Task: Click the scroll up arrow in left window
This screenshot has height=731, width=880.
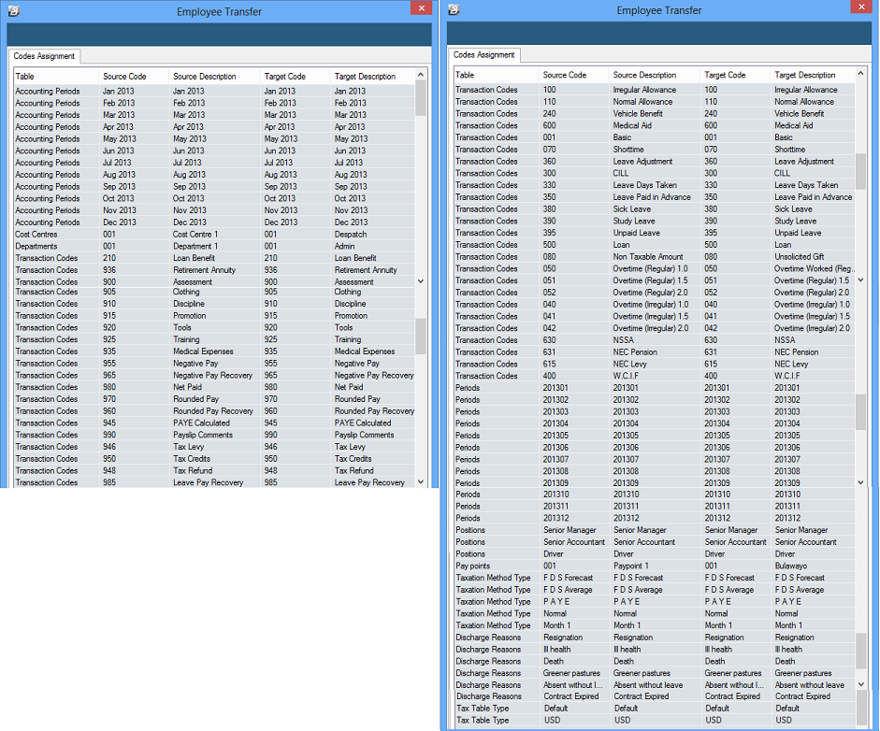Action: [421, 75]
